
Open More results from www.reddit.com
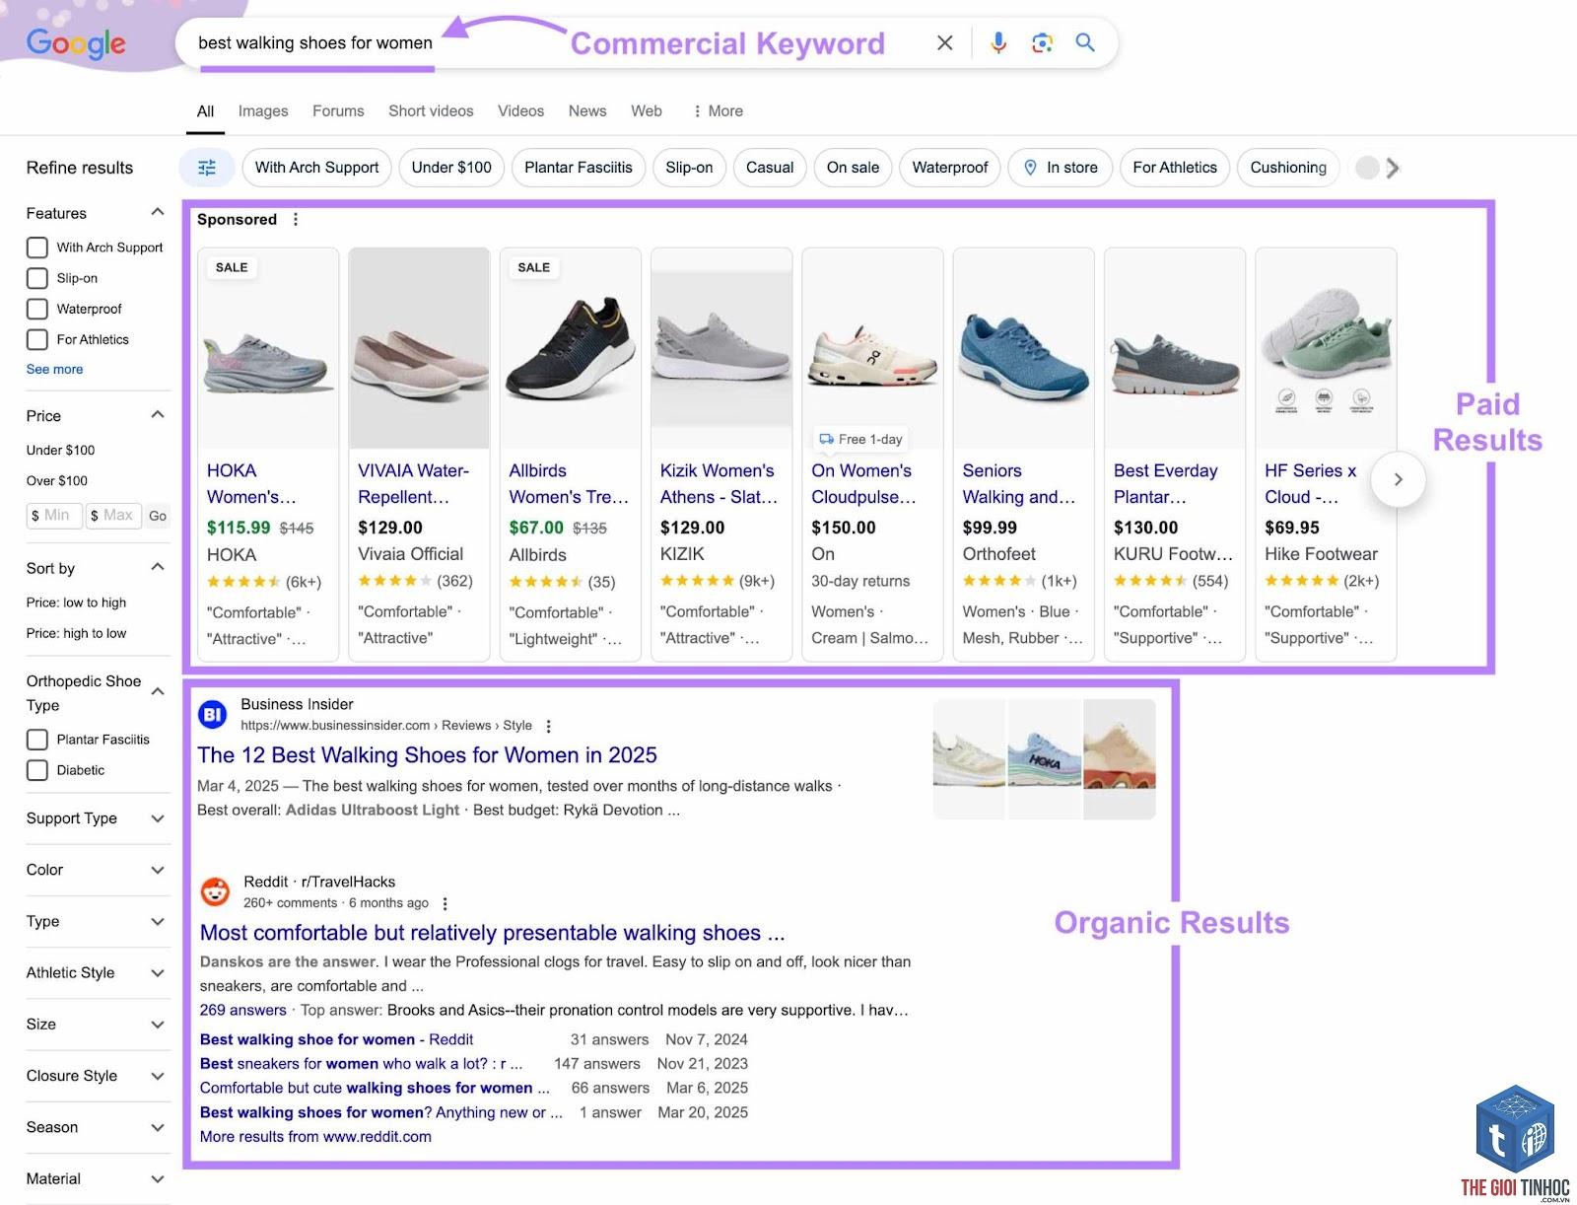[x=315, y=1137]
